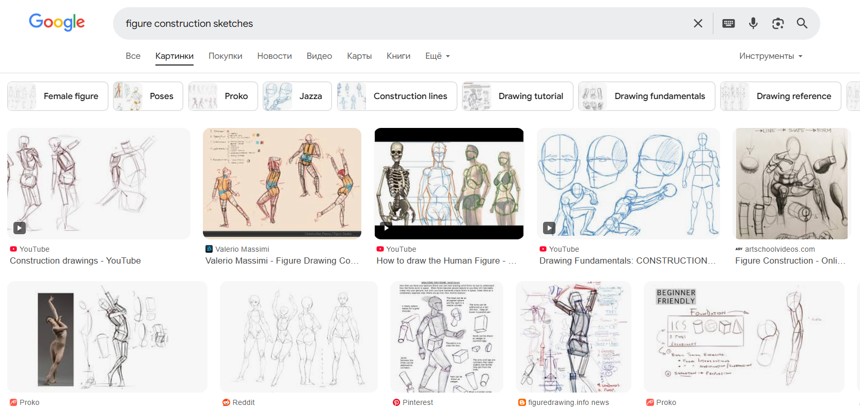Image resolution: width=860 pixels, height=407 pixels.
Task: Click the magnifying glass search icon
Action: [x=802, y=23]
